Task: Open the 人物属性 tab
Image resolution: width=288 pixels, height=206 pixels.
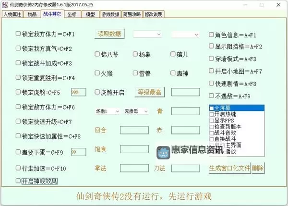Action: point(12,14)
